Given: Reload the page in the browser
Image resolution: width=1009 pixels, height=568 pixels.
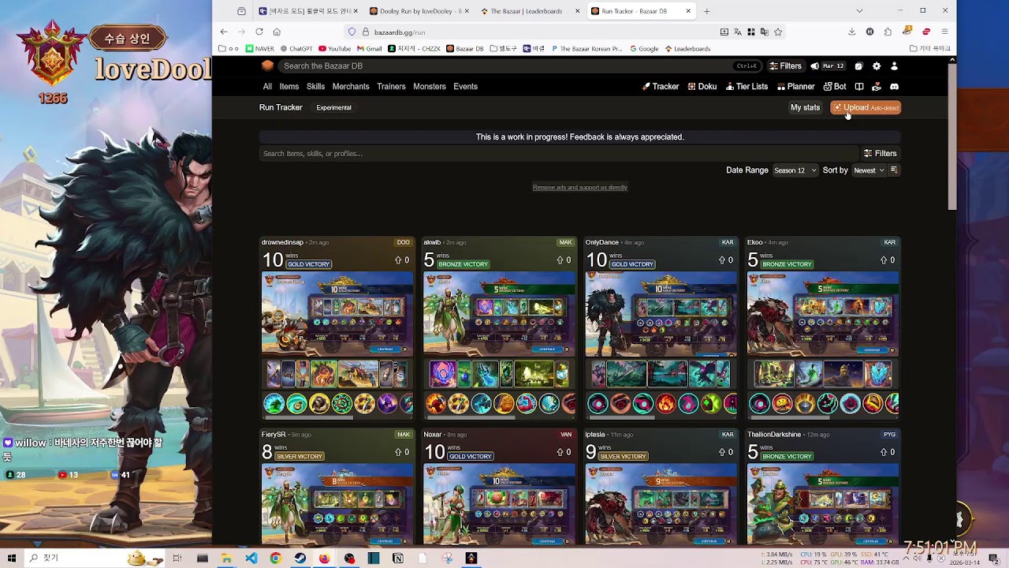Looking at the screenshot, I should (x=259, y=32).
